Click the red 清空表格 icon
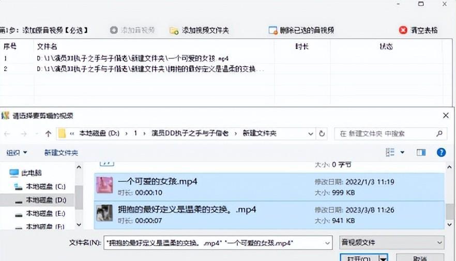 click(403, 30)
